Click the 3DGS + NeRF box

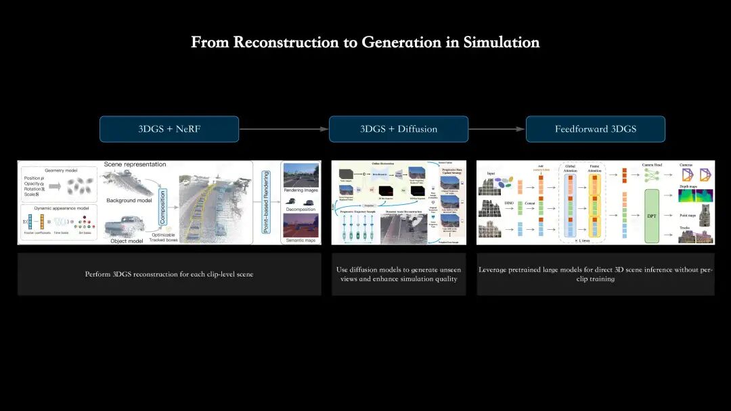pos(169,129)
